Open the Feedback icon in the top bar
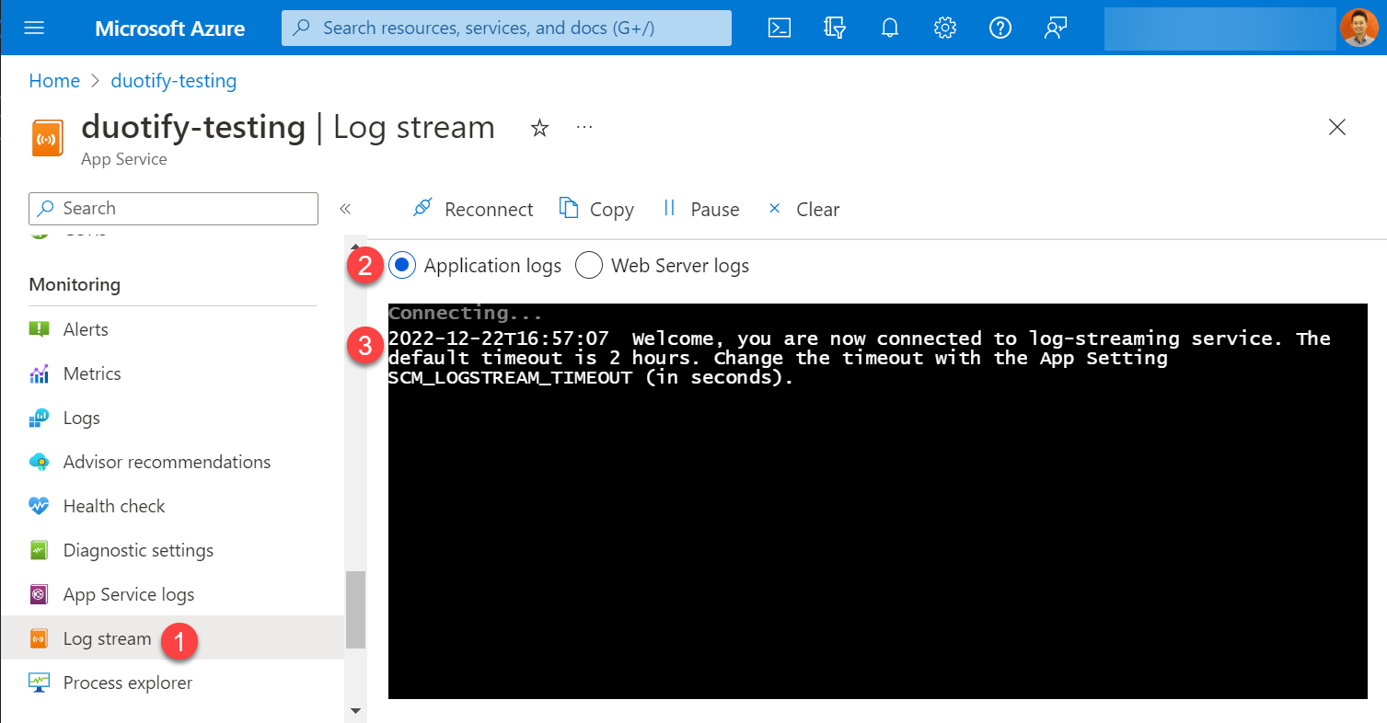Screen dimensions: 1387x723 [x=1056, y=28]
